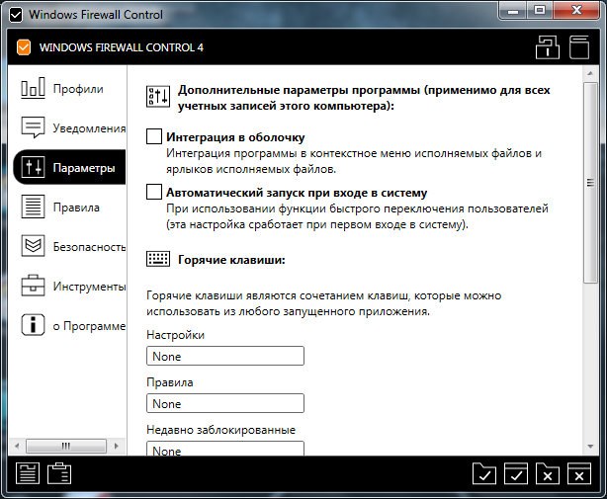
Task: Click the Горячие клавиши heading text
Action: [x=231, y=260]
